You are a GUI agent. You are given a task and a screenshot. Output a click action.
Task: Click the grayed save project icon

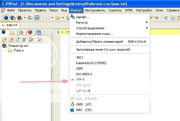coord(30,18)
